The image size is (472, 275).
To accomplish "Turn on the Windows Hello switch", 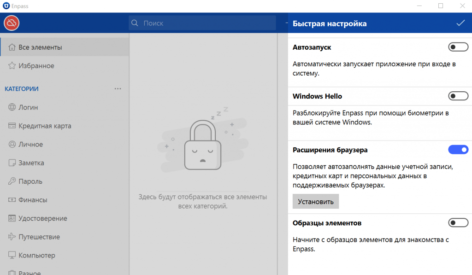I will click(458, 96).
